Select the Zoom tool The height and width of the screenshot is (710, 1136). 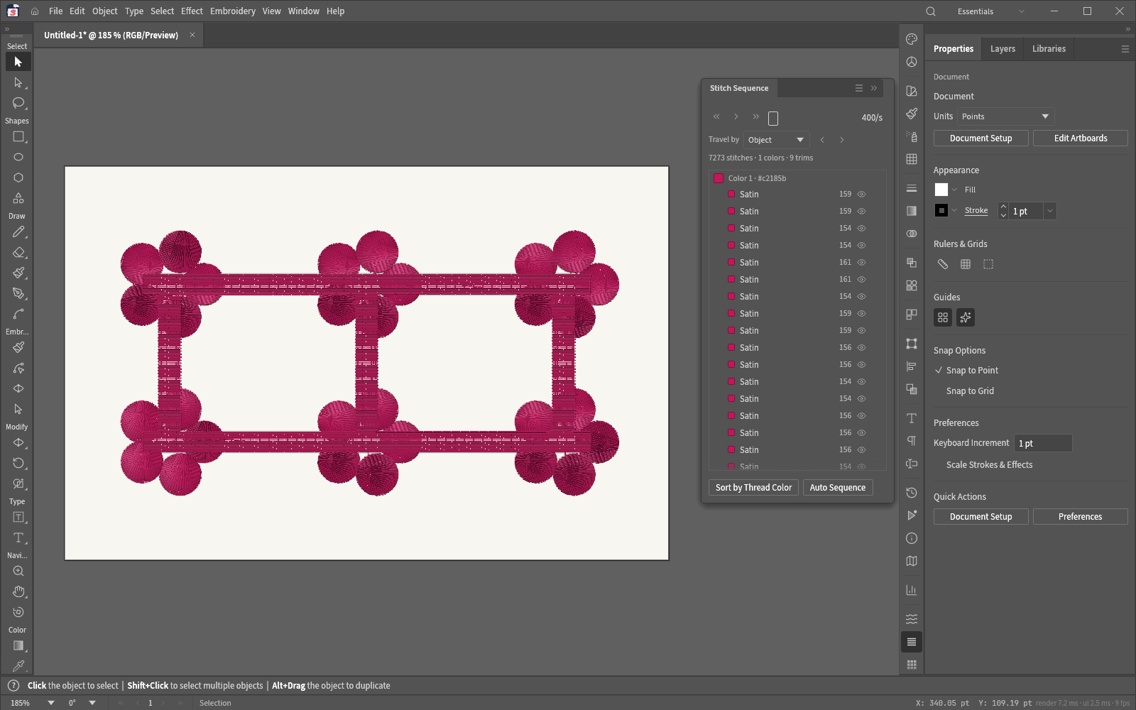pyautogui.click(x=18, y=571)
